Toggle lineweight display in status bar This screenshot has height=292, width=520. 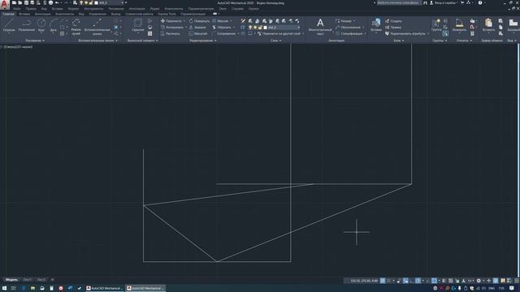click(444, 281)
